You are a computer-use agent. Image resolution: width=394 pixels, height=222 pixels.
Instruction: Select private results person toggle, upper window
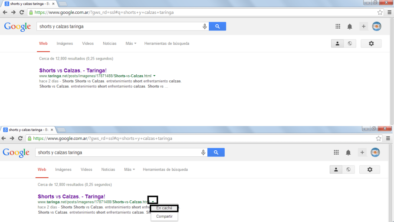click(338, 43)
